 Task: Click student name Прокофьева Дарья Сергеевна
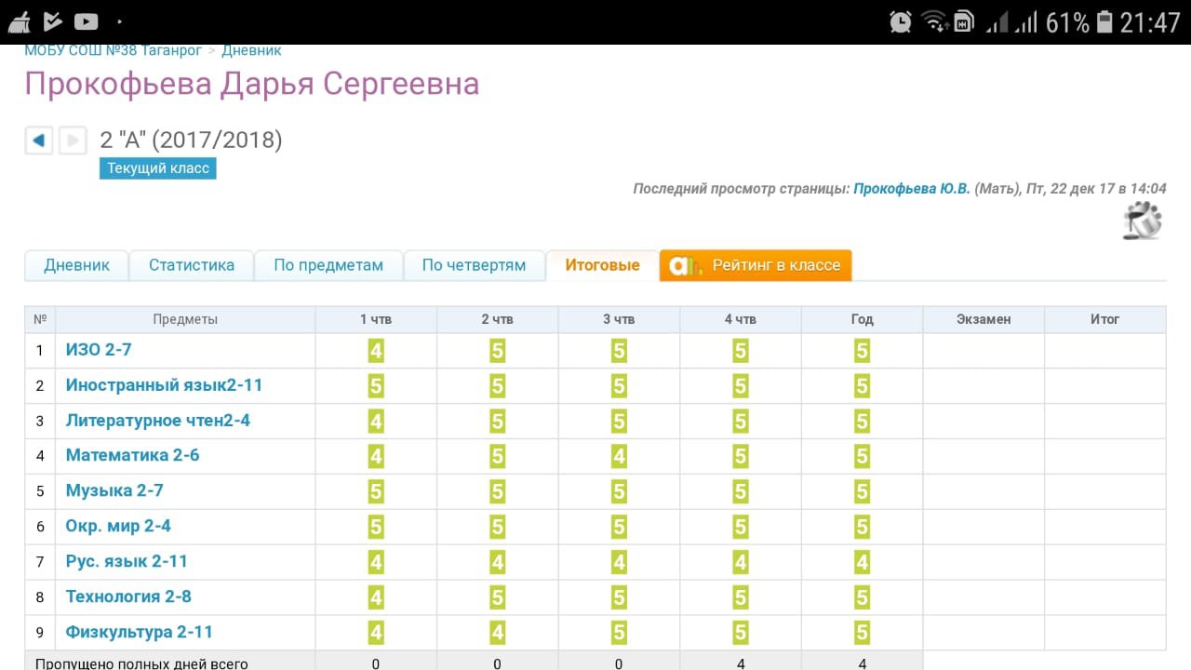coord(252,85)
